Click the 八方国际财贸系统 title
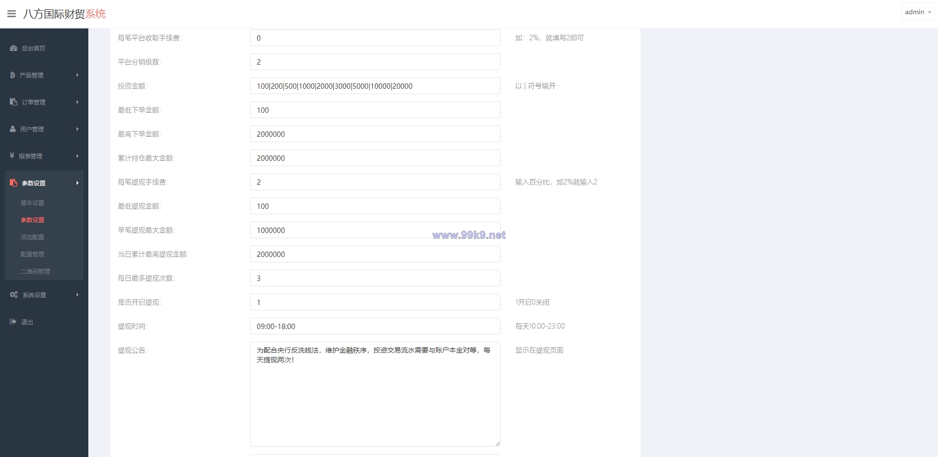 coord(64,14)
